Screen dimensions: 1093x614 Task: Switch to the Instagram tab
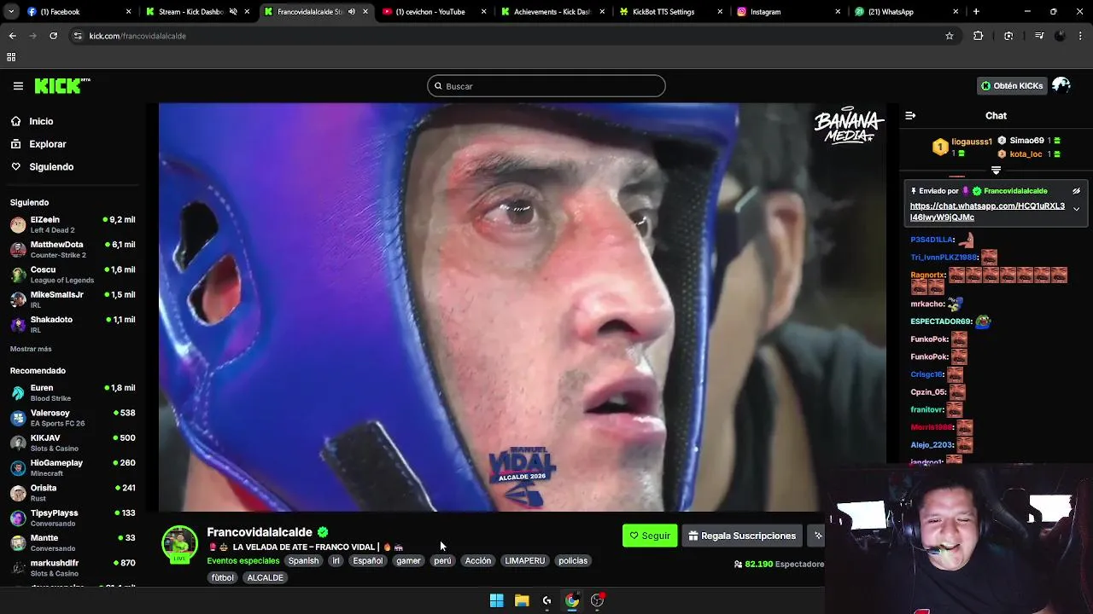(787, 12)
